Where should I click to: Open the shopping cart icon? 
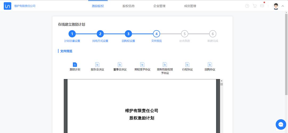point(255,6)
